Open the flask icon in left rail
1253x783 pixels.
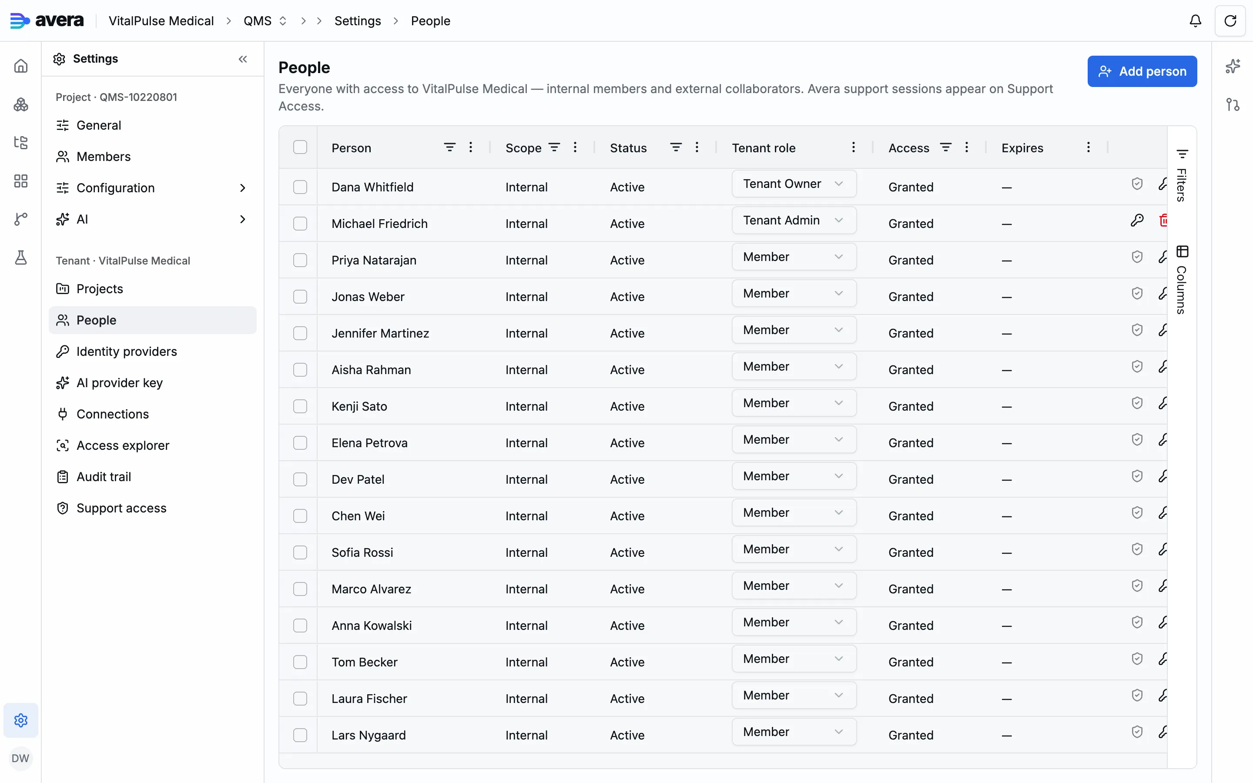coord(21,258)
